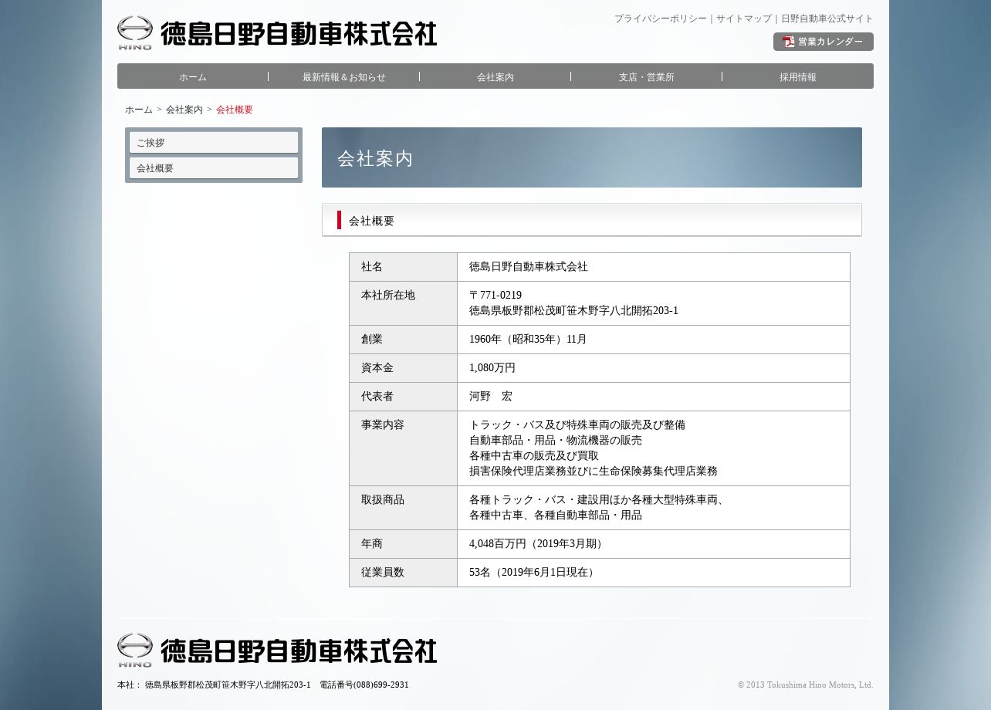
Task: Open the サイトマップ link
Action: [743, 19]
